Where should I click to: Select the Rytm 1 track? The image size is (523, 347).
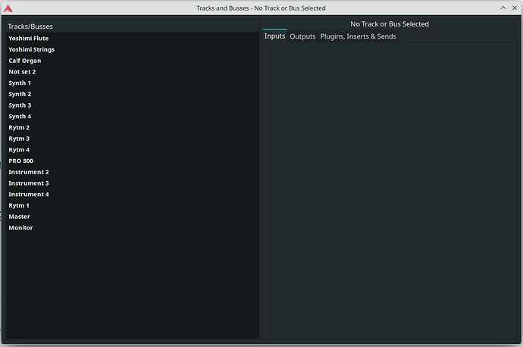(x=133, y=205)
